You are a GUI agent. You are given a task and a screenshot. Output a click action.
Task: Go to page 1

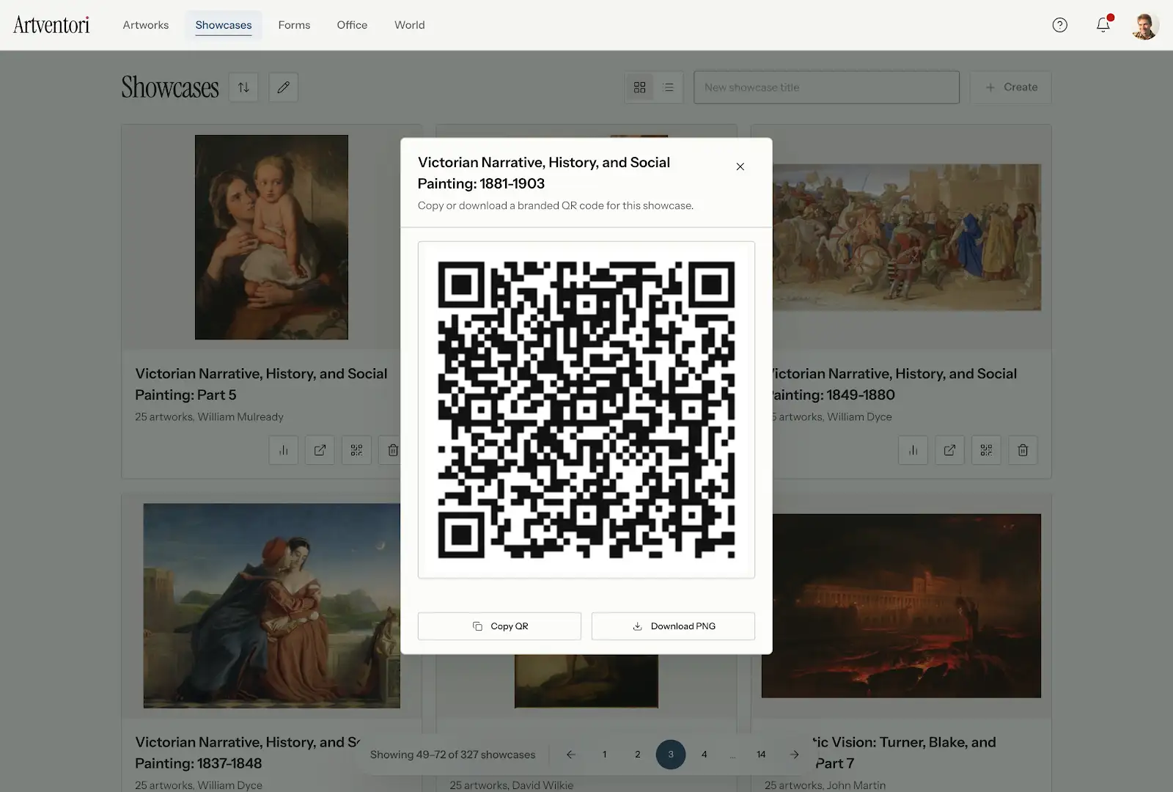point(604,755)
